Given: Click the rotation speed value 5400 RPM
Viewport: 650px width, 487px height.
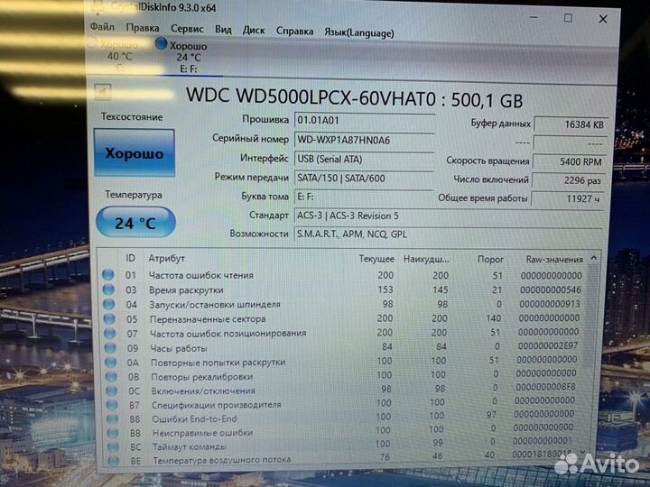Looking at the screenshot, I should (570, 161).
